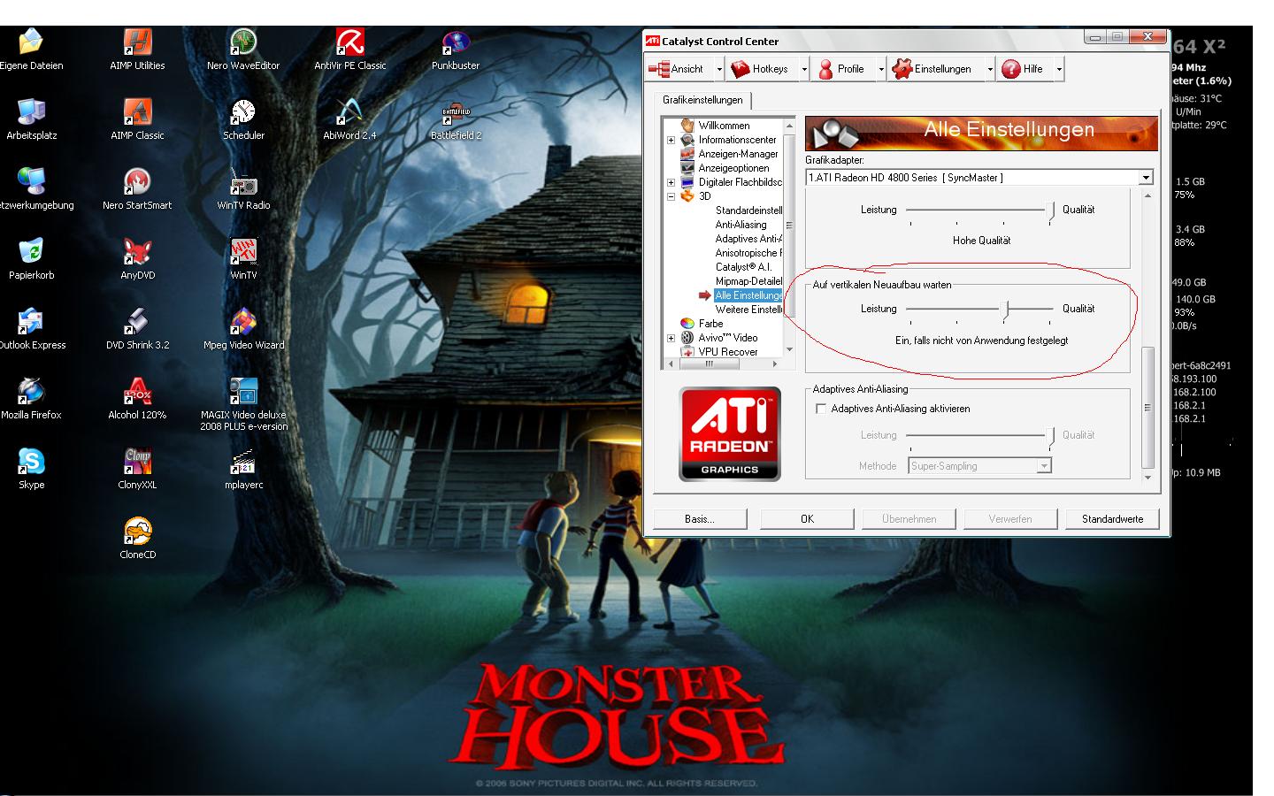
Task: Launch Nero StartSmart shortcut
Action: click(x=137, y=181)
